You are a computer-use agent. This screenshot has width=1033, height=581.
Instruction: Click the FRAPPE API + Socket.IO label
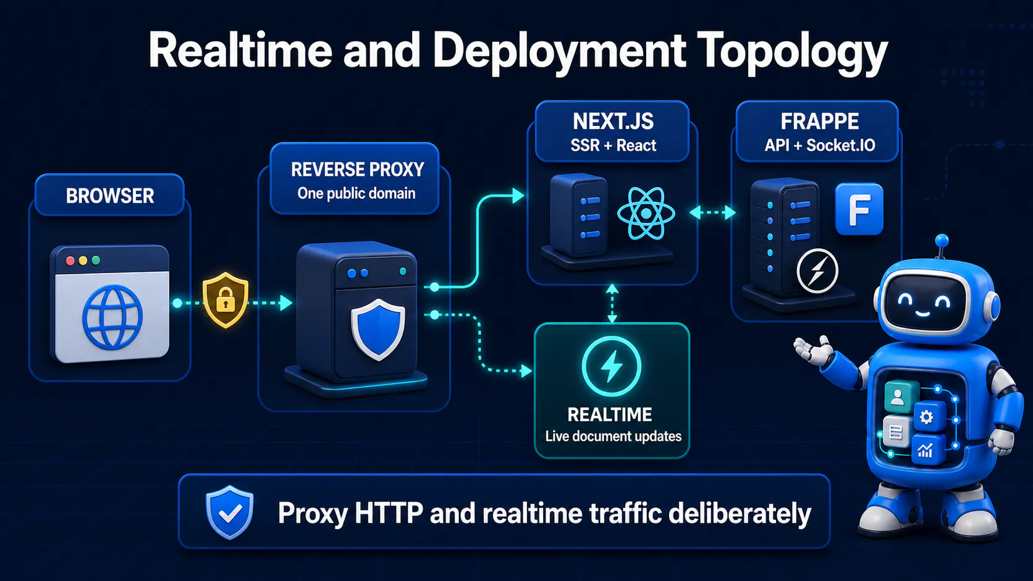tap(819, 132)
